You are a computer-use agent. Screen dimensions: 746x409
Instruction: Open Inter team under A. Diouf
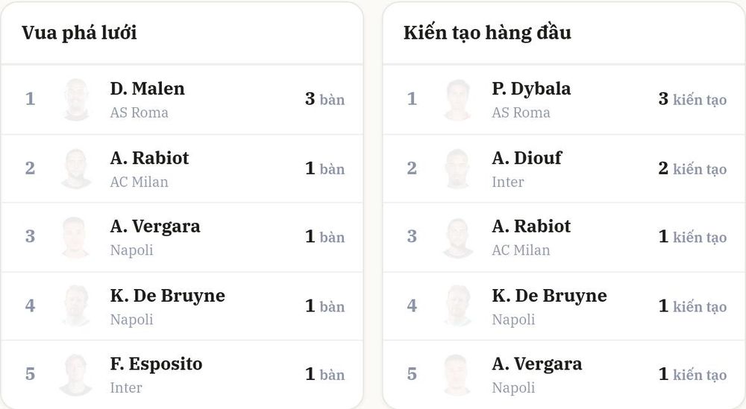click(507, 182)
